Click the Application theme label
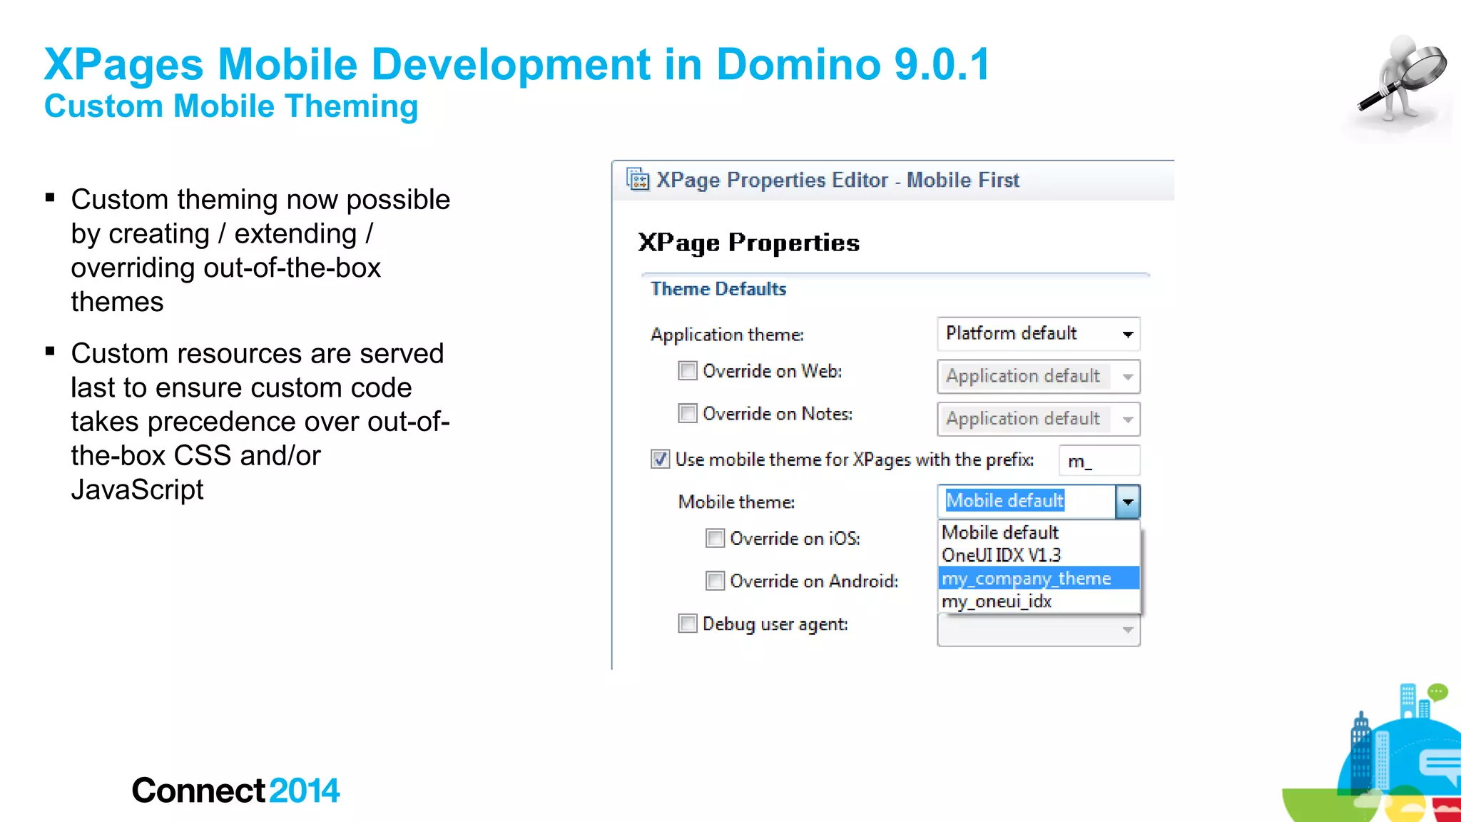The width and height of the screenshot is (1461, 822). 727,335
